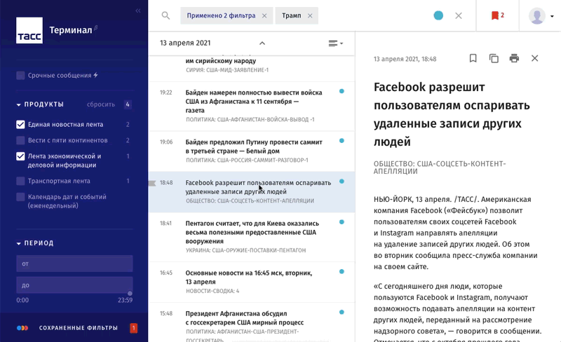Screen dimensions: 561x342
Task: Click tag 'НОВОСТИ-СВОДКА: 4'
Action: [212, 292]
